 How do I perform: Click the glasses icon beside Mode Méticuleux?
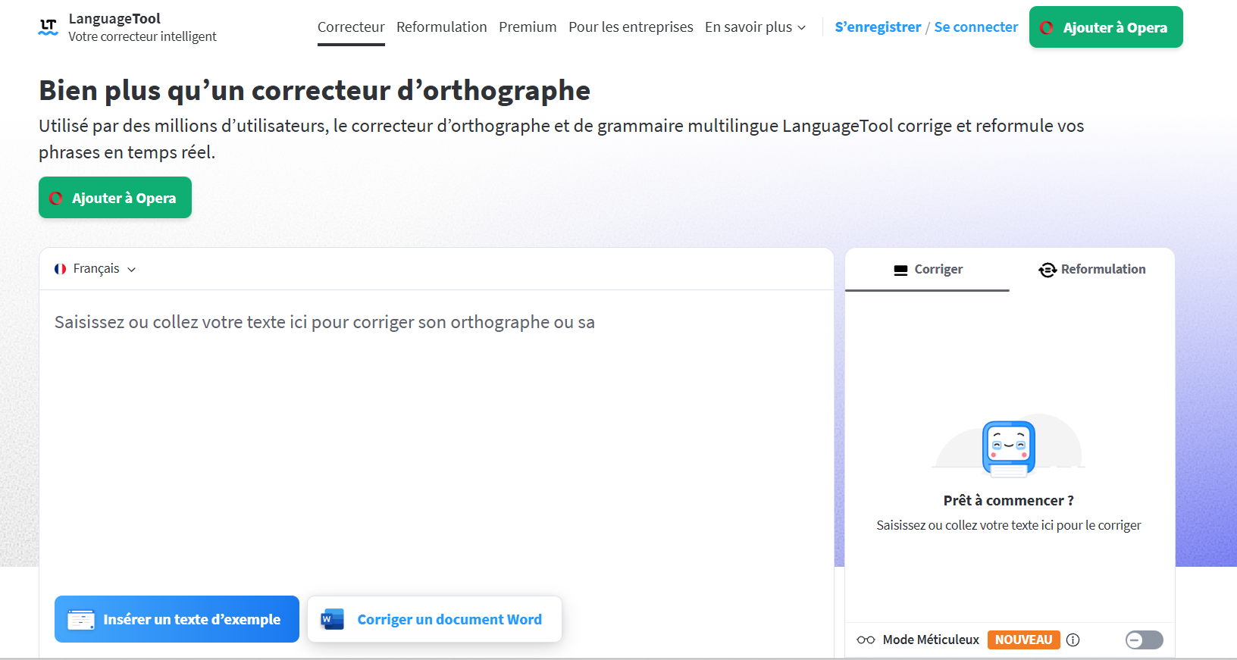click(866, 640)
